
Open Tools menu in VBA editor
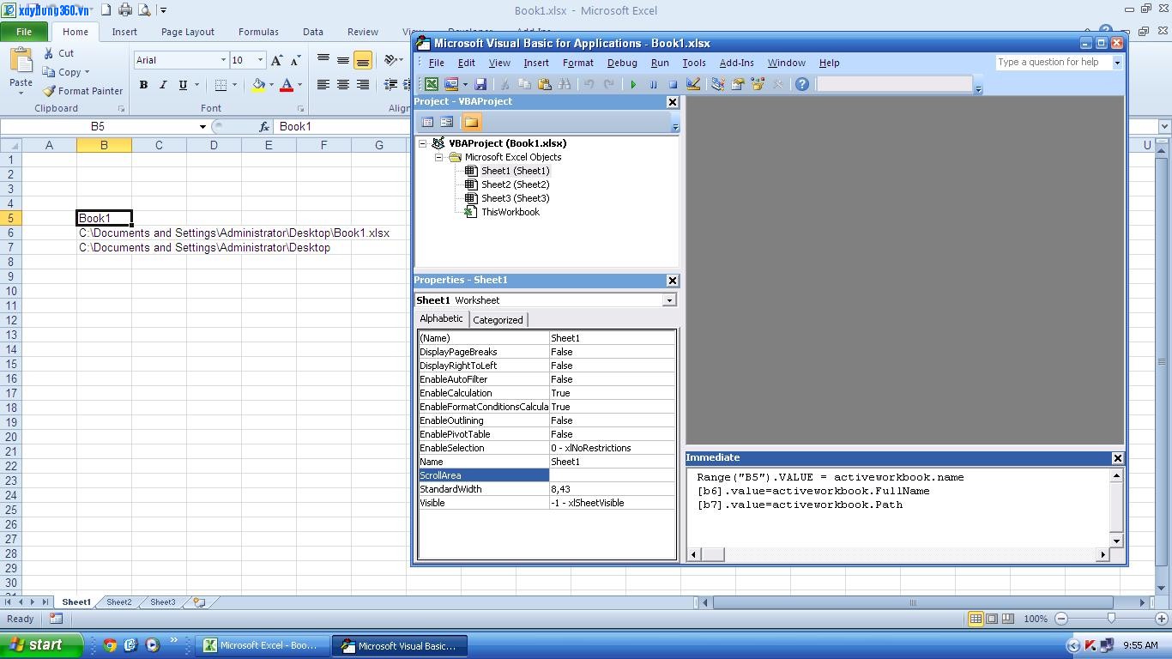[694, 63]
